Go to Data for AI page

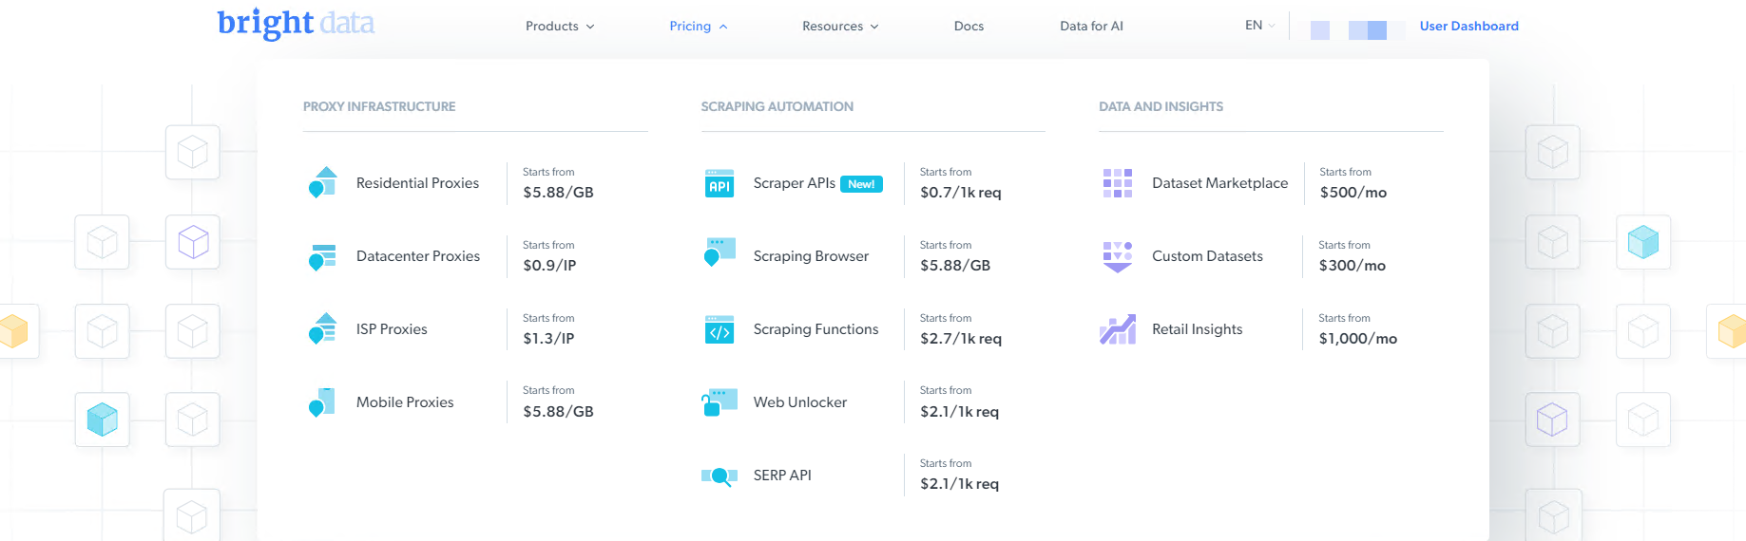[1091, 27]
